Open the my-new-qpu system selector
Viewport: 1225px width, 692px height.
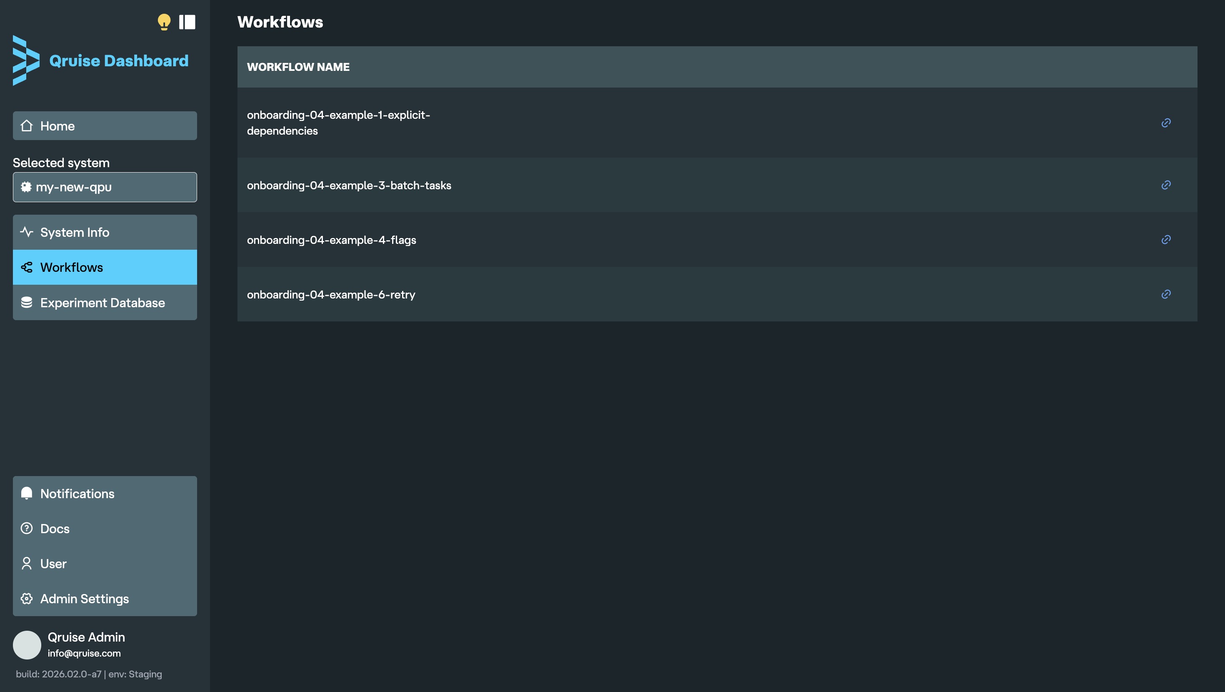(105, 187)
